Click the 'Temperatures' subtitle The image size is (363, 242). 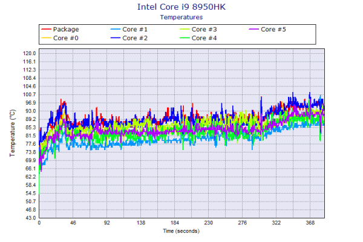pyautogui.click(x=181, y=17)
